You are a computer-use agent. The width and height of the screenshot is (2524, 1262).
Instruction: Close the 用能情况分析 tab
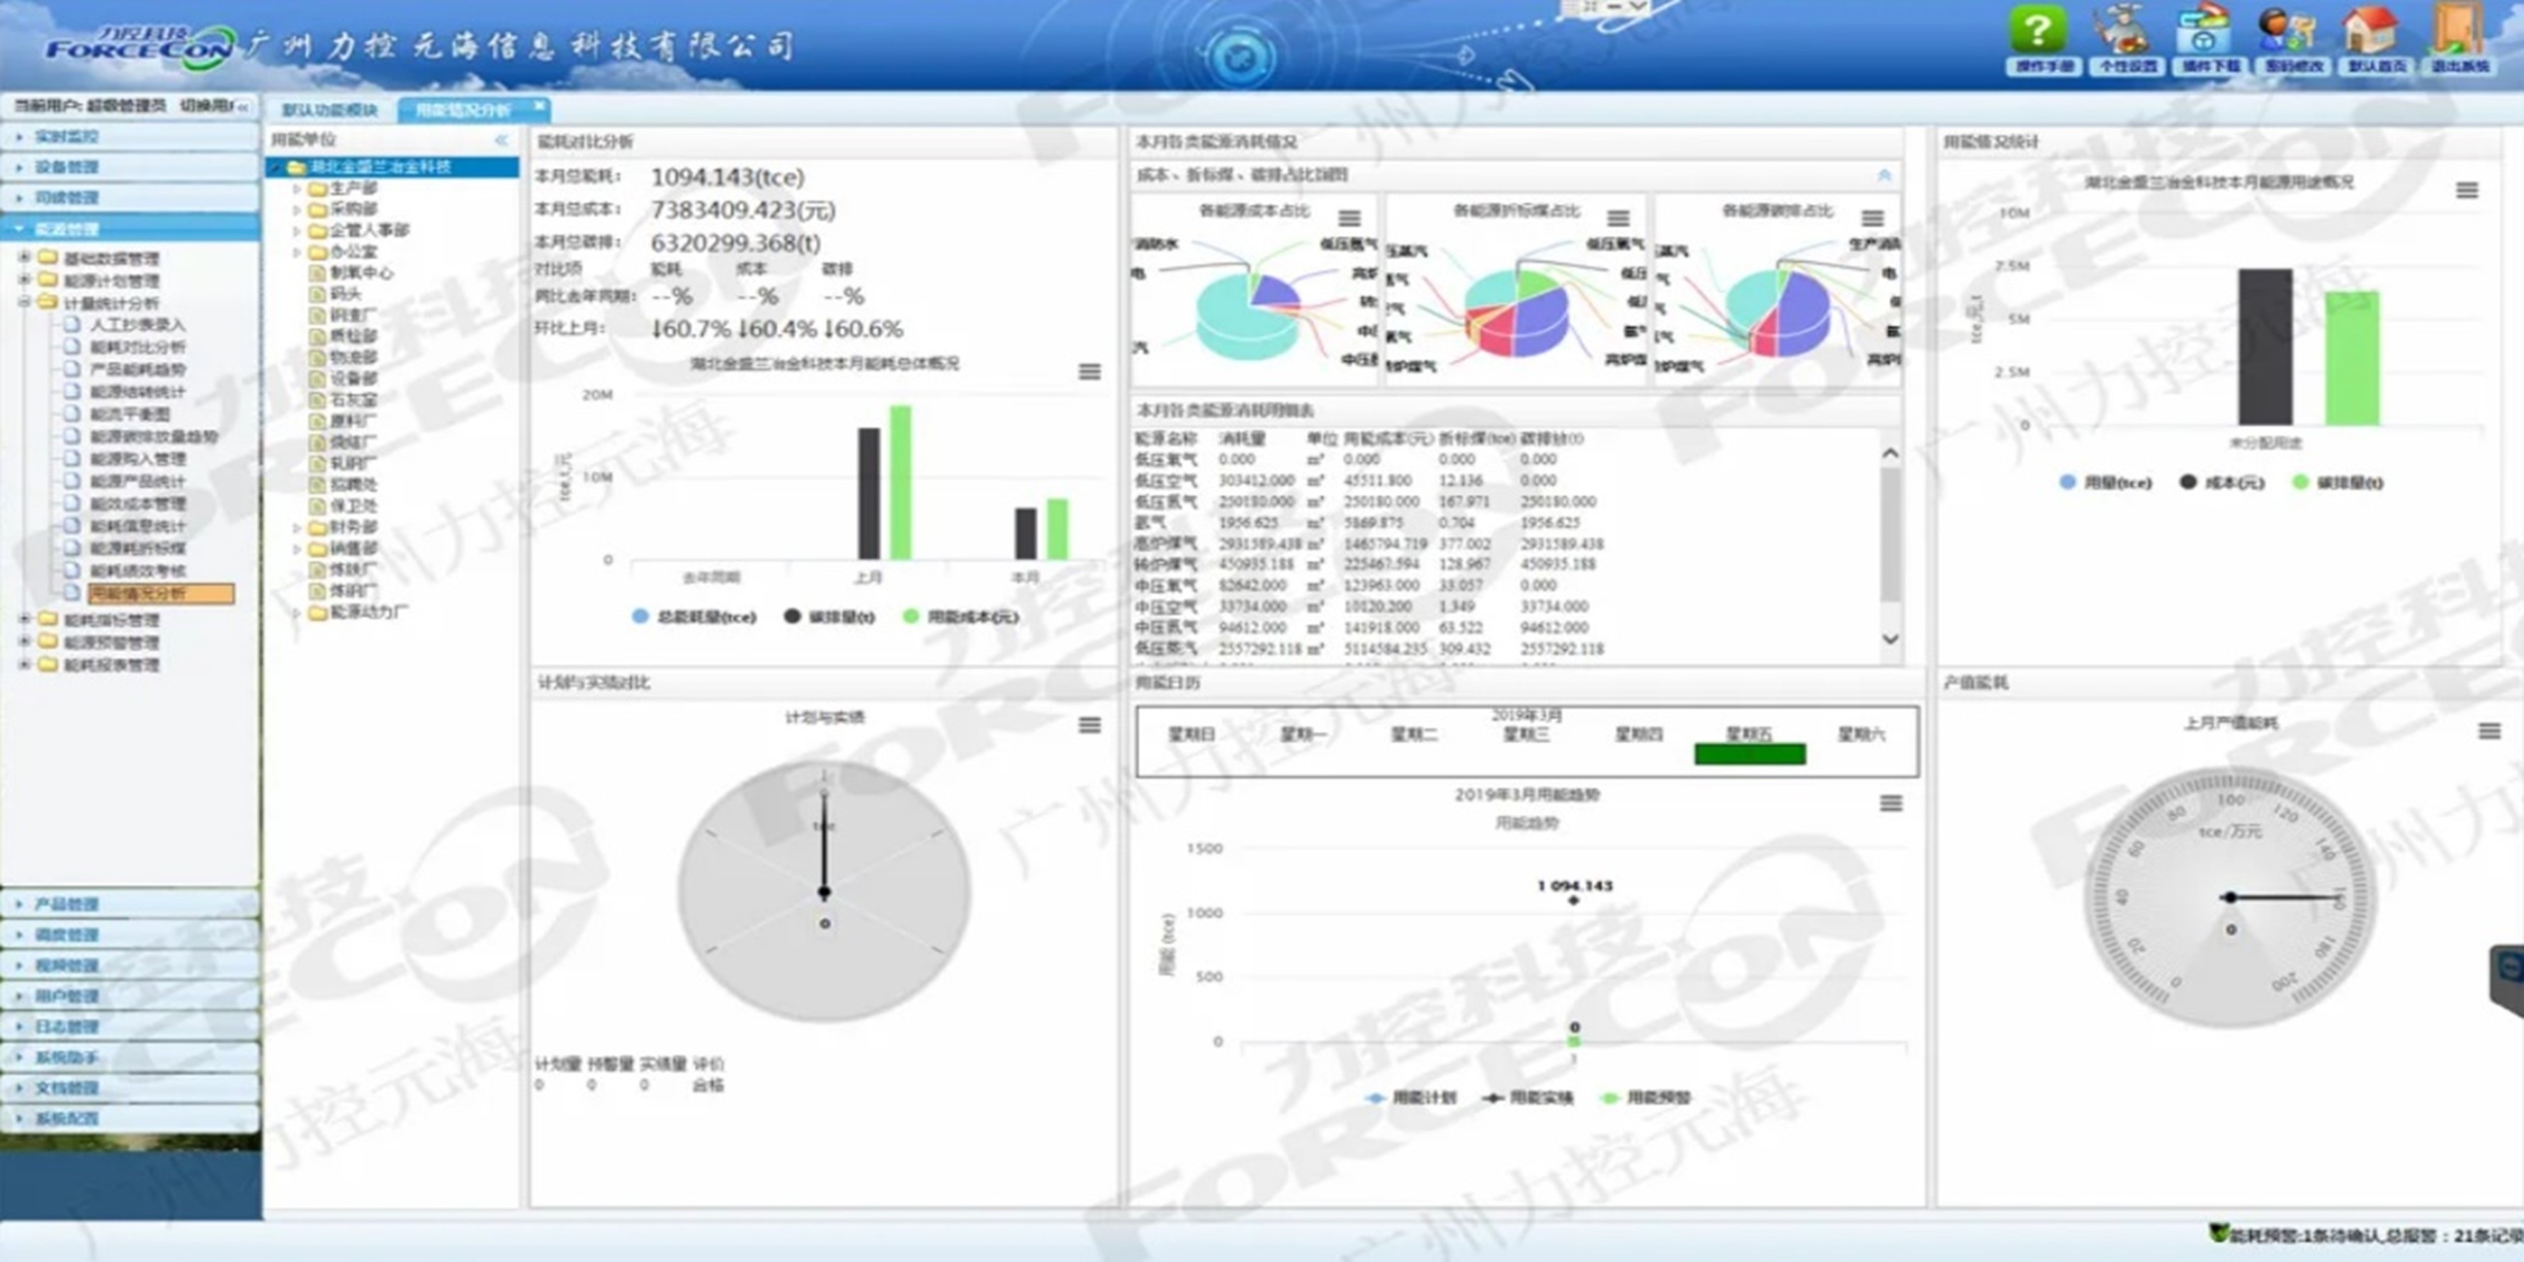tap(539, 106)
